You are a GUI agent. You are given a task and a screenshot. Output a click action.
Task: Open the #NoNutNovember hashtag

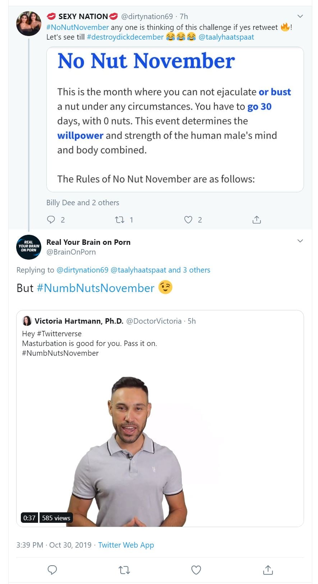pyautogui.click(x=78, y=27)
